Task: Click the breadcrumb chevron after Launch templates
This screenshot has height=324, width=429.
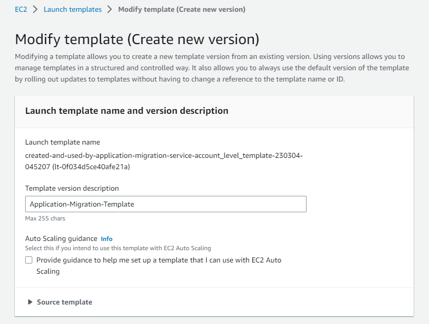Action: [110, 9]
